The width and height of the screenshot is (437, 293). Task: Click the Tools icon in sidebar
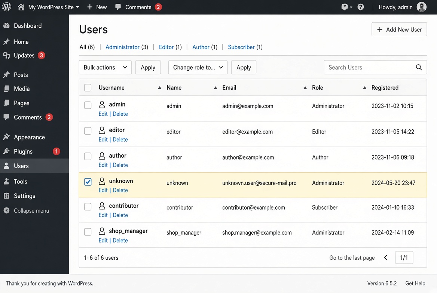[x=6, y=181]
